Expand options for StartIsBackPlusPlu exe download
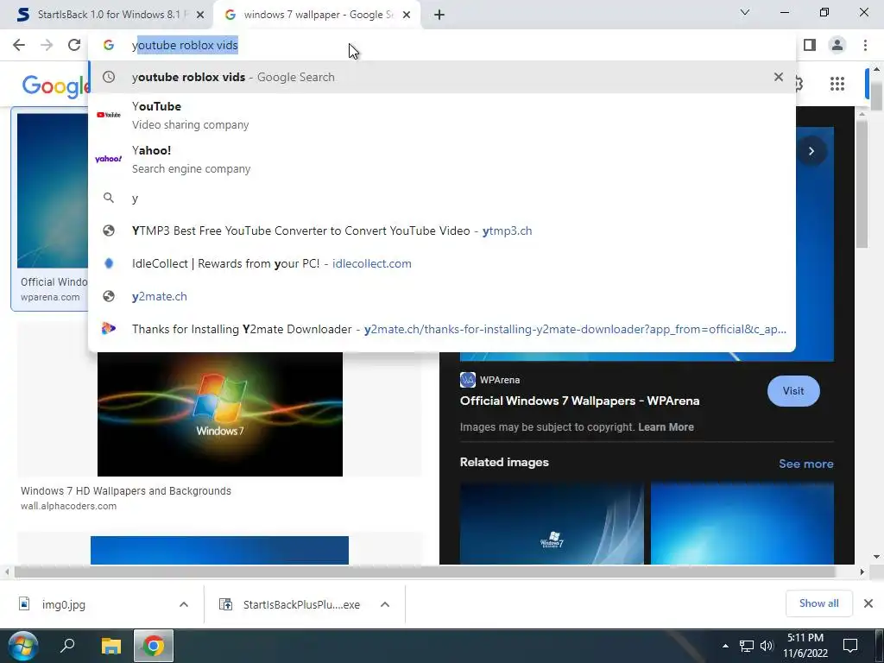 pyautogui.click(x=385, y=604)
